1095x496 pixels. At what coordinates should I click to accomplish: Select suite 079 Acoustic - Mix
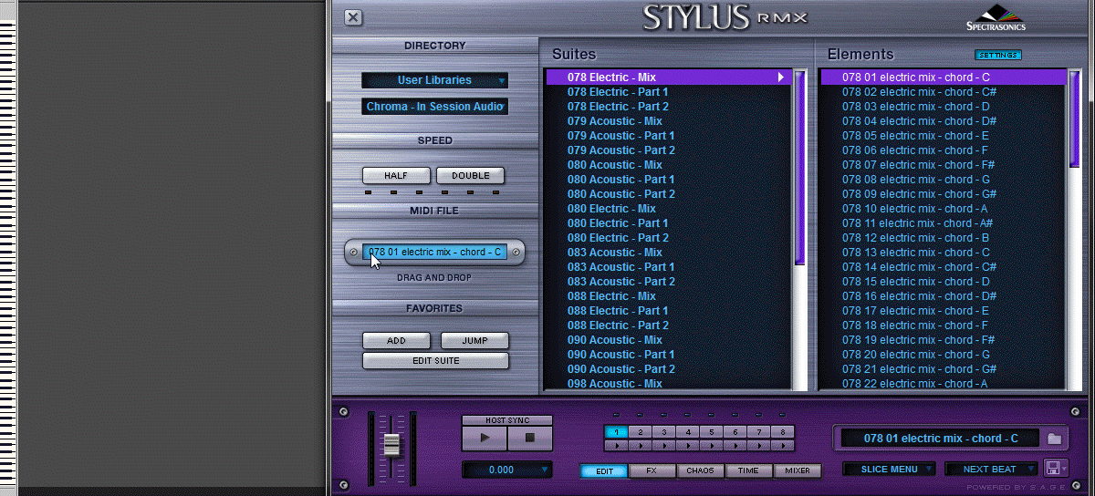pyautogui.click(x=670, y=121)
